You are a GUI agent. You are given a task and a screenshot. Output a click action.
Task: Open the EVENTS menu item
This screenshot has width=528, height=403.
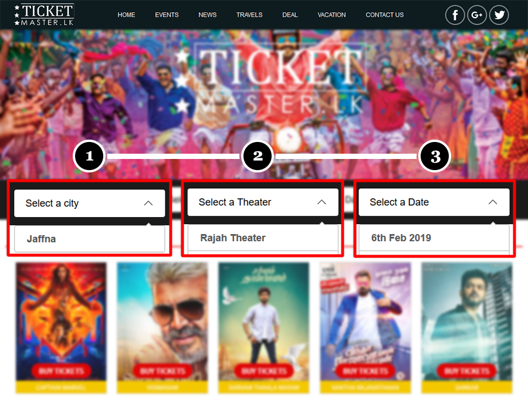(x=167, y=15)
